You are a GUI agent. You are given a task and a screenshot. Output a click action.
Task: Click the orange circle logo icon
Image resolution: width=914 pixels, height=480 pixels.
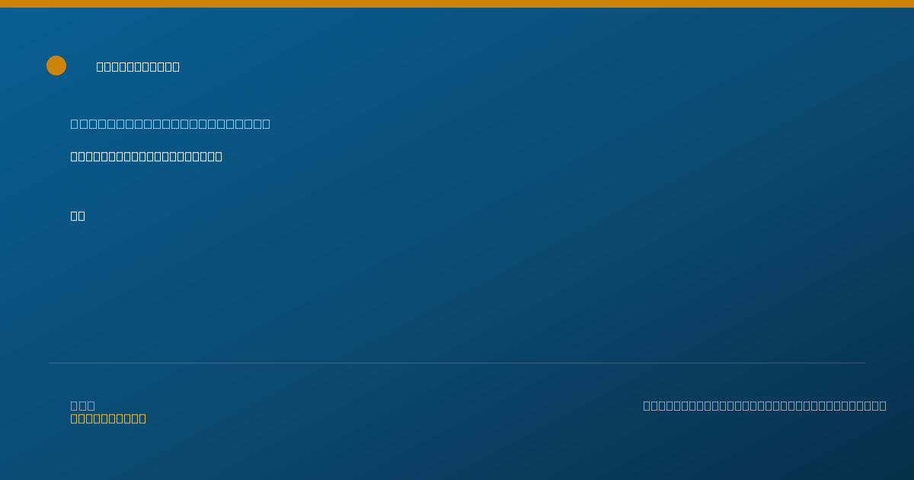[x=56, y=66]
